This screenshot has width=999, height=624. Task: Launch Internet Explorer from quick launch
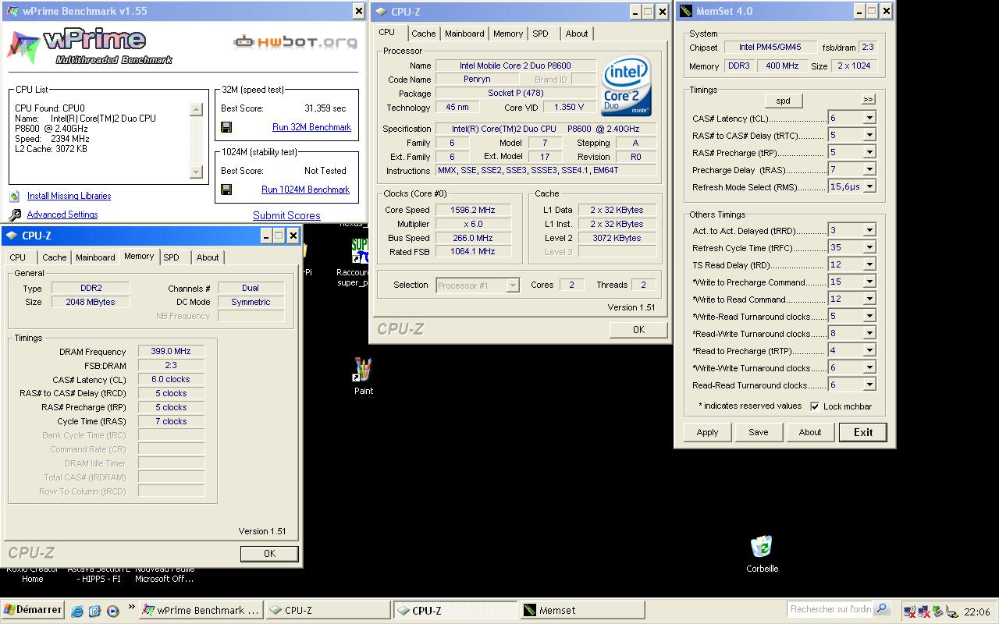(77, 611)
